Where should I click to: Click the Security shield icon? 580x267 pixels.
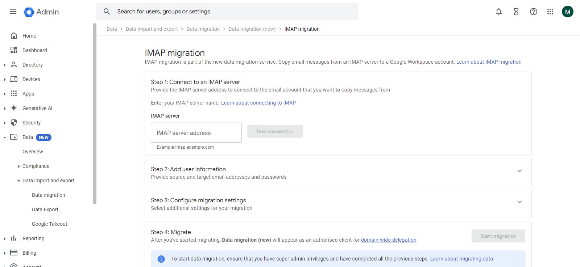pyautogui.click(x=14, y=122)
